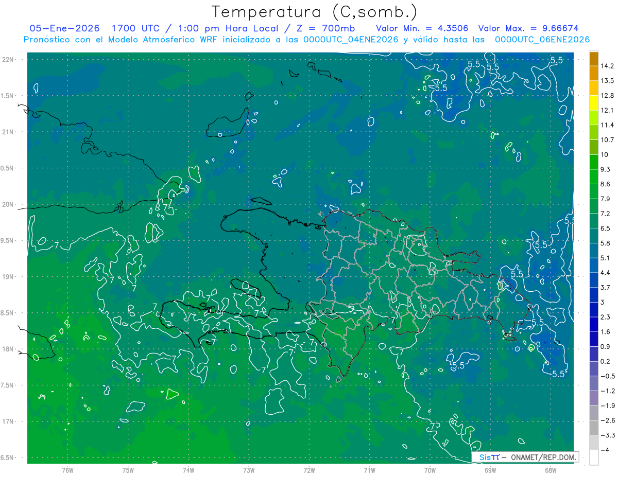Click the 7.9 colorbar value

coord(605,199)
